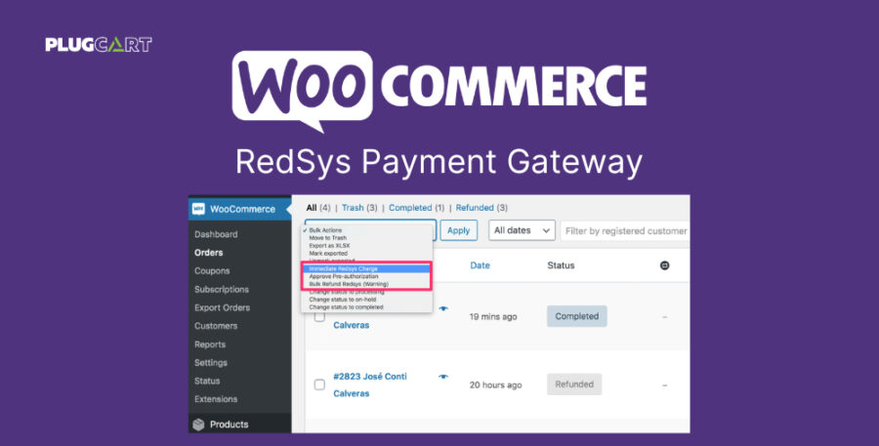
Task: Open Export Orders in the sidebar
Action: [x=222, y=307]
